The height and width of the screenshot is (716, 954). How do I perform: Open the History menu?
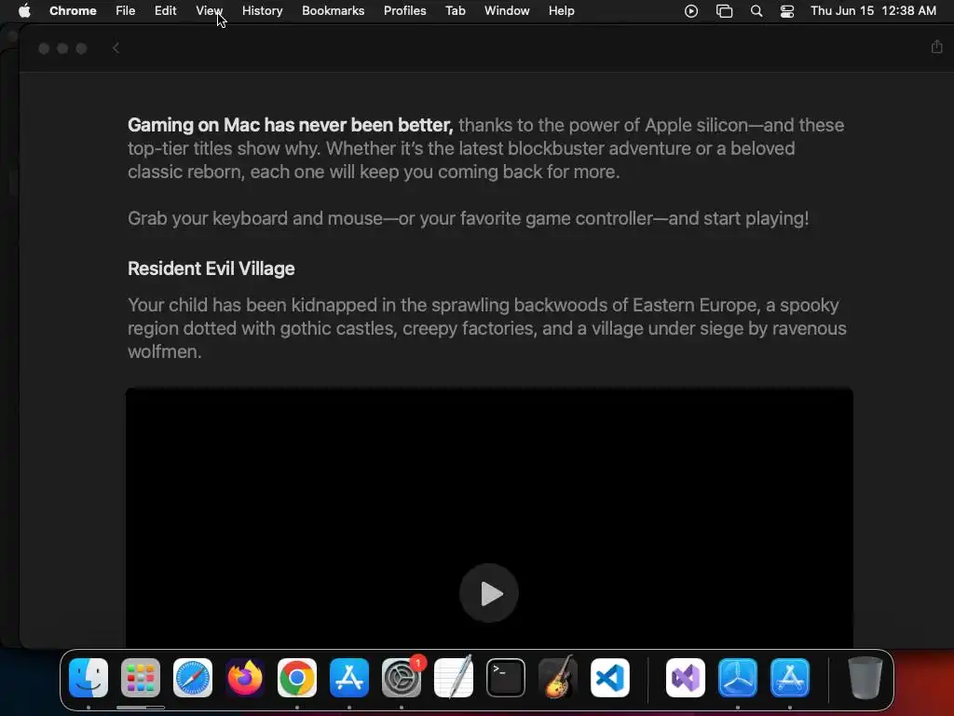262,10
